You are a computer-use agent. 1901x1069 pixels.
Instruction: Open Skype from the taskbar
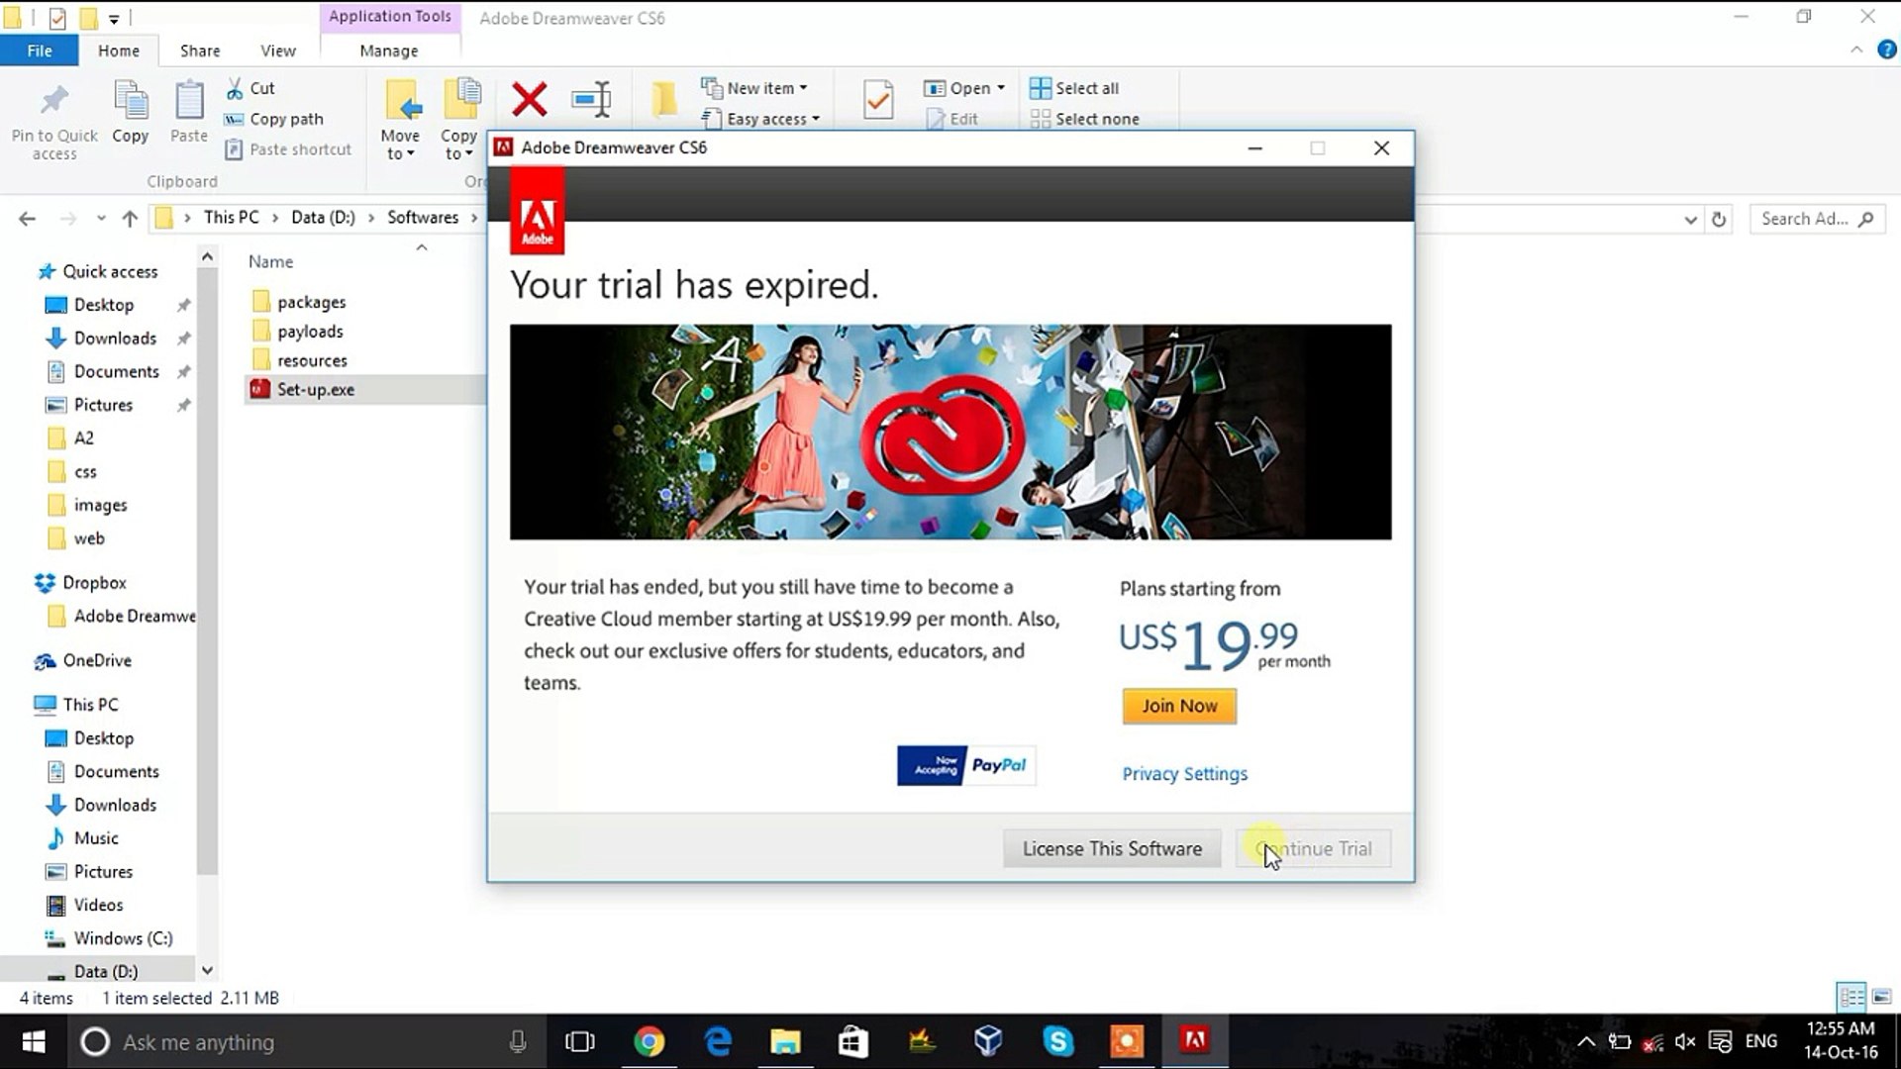1057,1041
